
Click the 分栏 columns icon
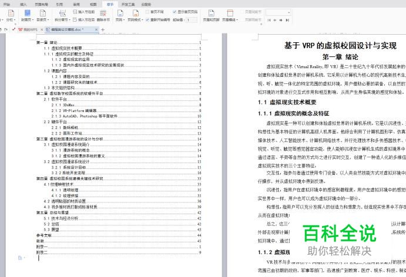pos(11,13)
